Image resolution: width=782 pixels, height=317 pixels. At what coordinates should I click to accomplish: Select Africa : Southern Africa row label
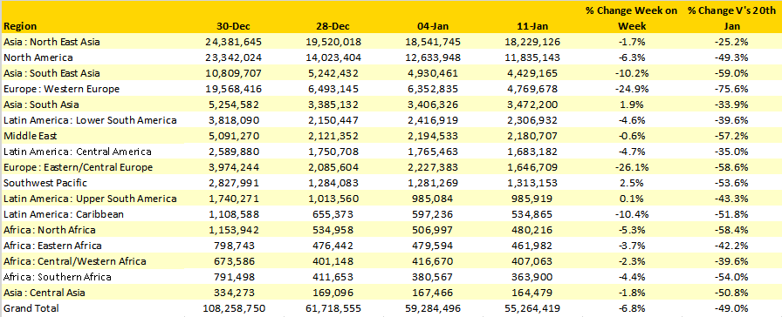(x=57, y=277)
